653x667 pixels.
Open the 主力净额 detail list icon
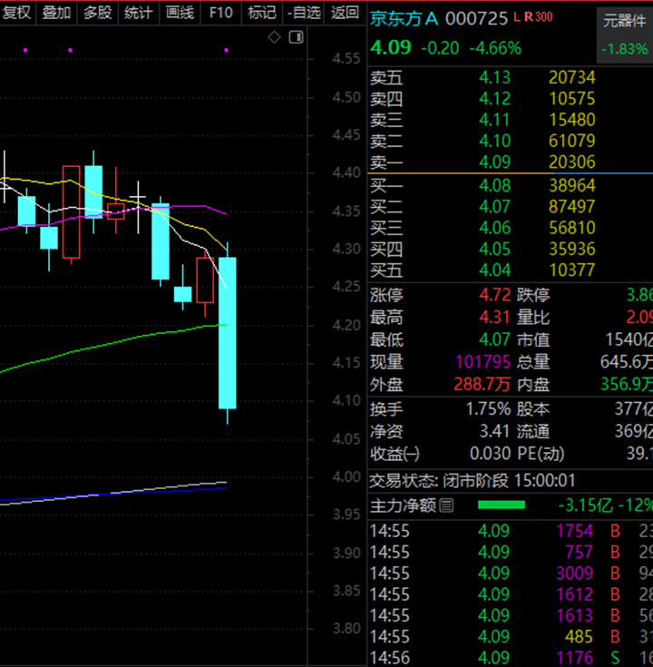446,505
